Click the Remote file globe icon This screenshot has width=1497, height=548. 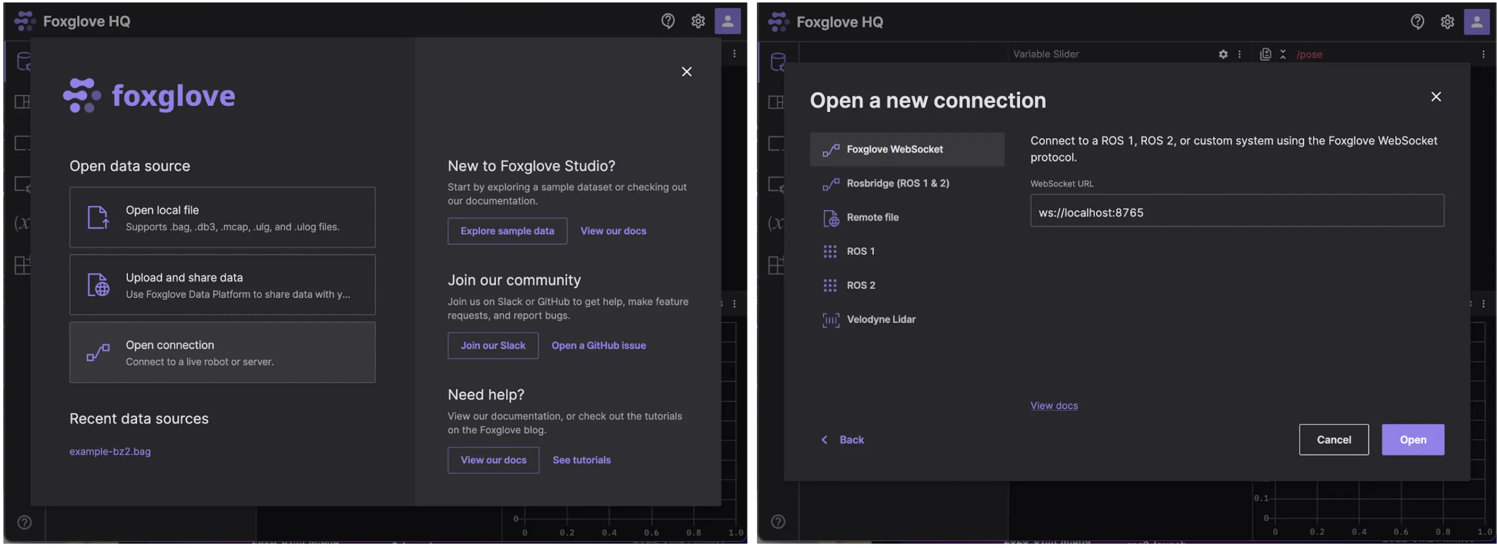(x=830, y=218)
